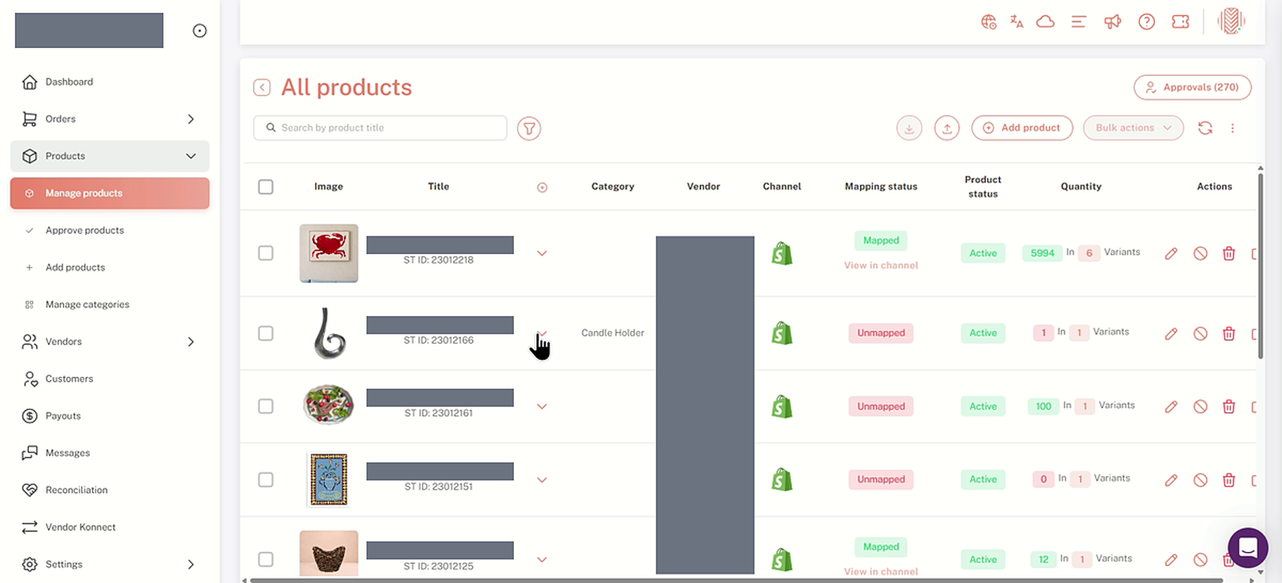Check the box for ST ID 23012125
The width and height of the screenshot is (1282, 583).
266,559
